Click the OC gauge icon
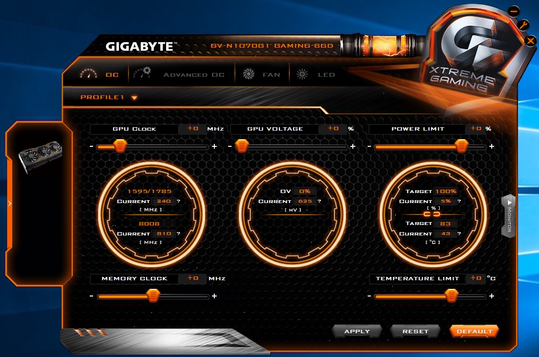 pos(88,73)
